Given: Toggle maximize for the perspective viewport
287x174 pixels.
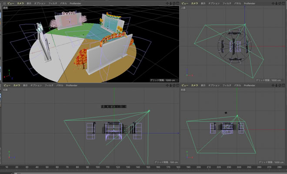Looking at the screenshot, I should click(177, 3).
